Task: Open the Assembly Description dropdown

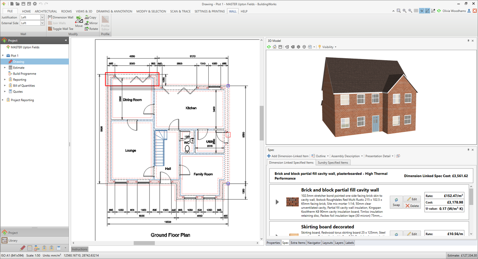Action: (347, 156)
